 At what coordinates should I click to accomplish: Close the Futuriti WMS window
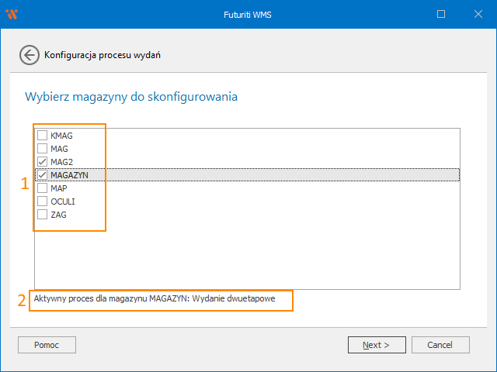[x=476, y=14]
